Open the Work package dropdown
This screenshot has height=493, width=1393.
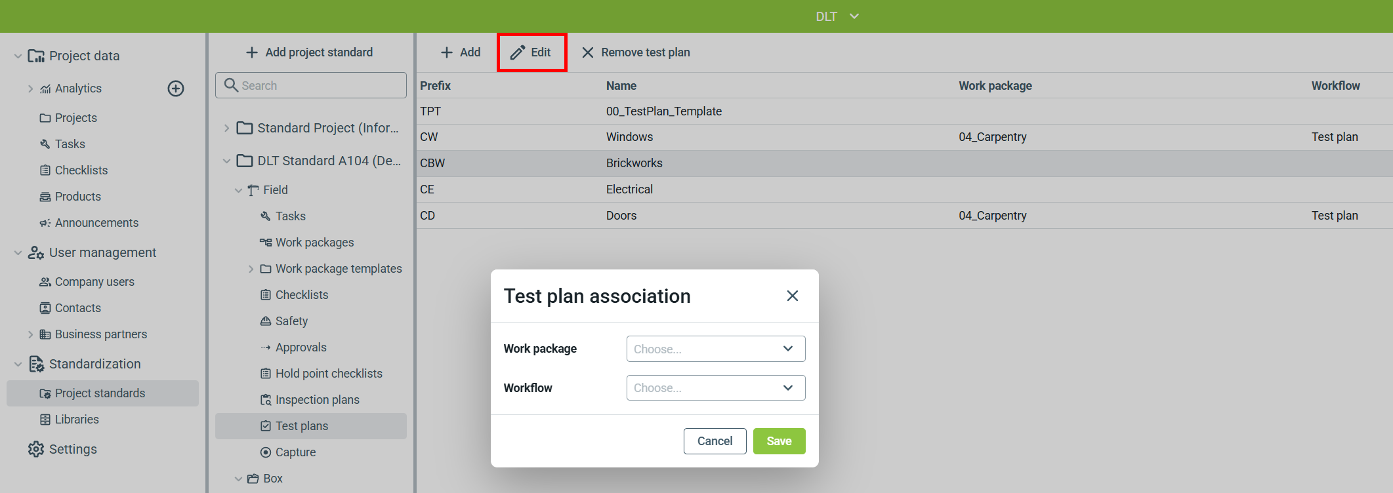[x=716, y=349]
